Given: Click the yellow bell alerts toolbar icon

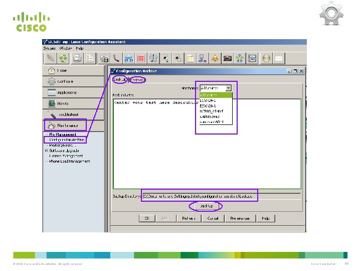Looking at the screenshot, I should pos(215,58).
